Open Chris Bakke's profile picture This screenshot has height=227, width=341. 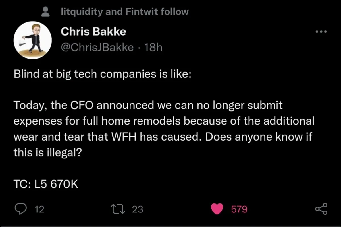33,40
